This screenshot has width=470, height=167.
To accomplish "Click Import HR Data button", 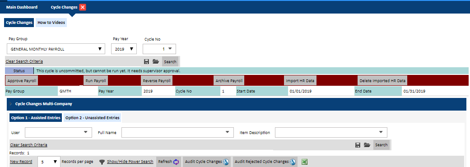I will (300, 81).
